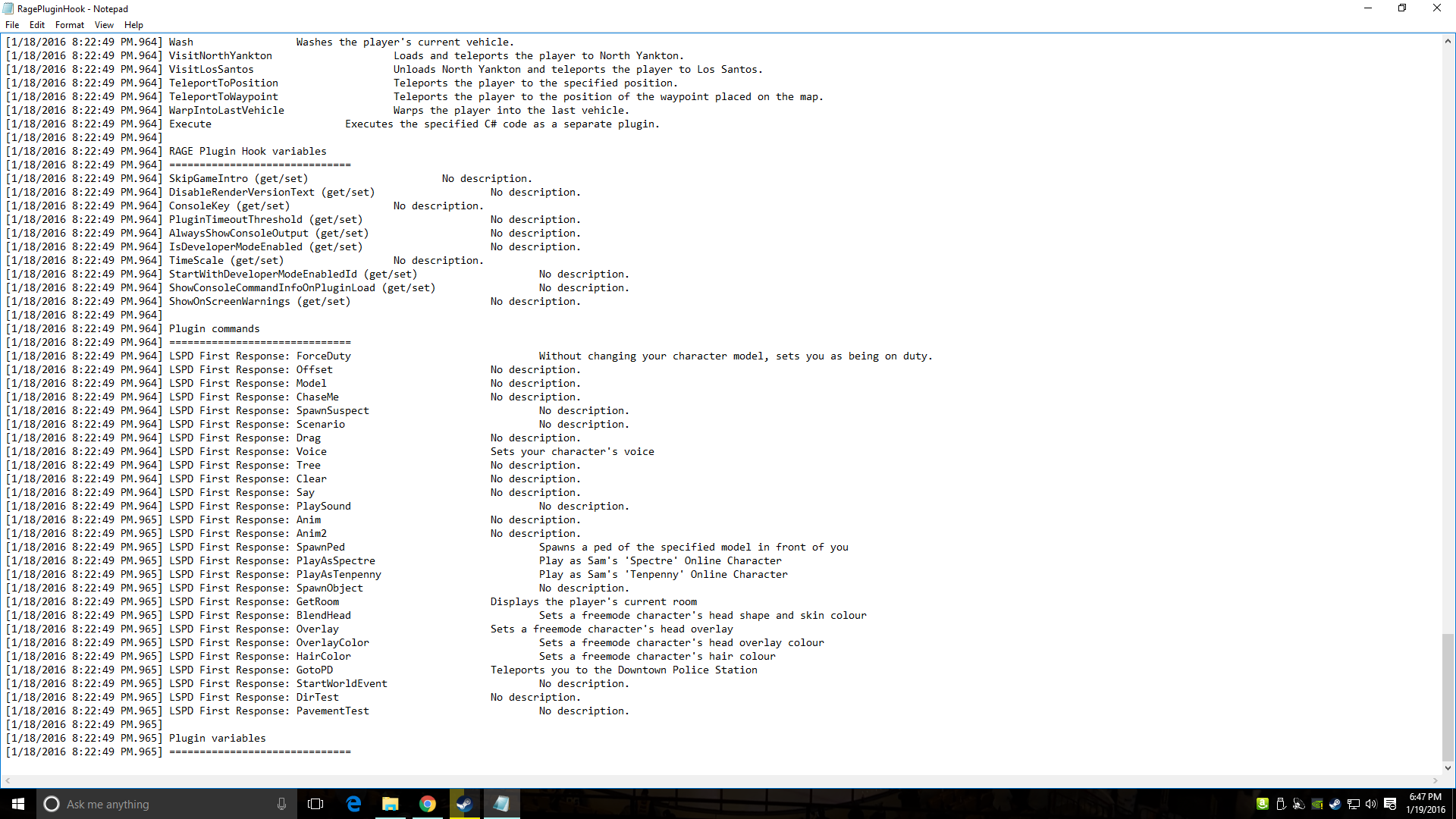Open File Explorer from taskbar
Screen dimensions: 1456x819
click(x=391, y=804)
